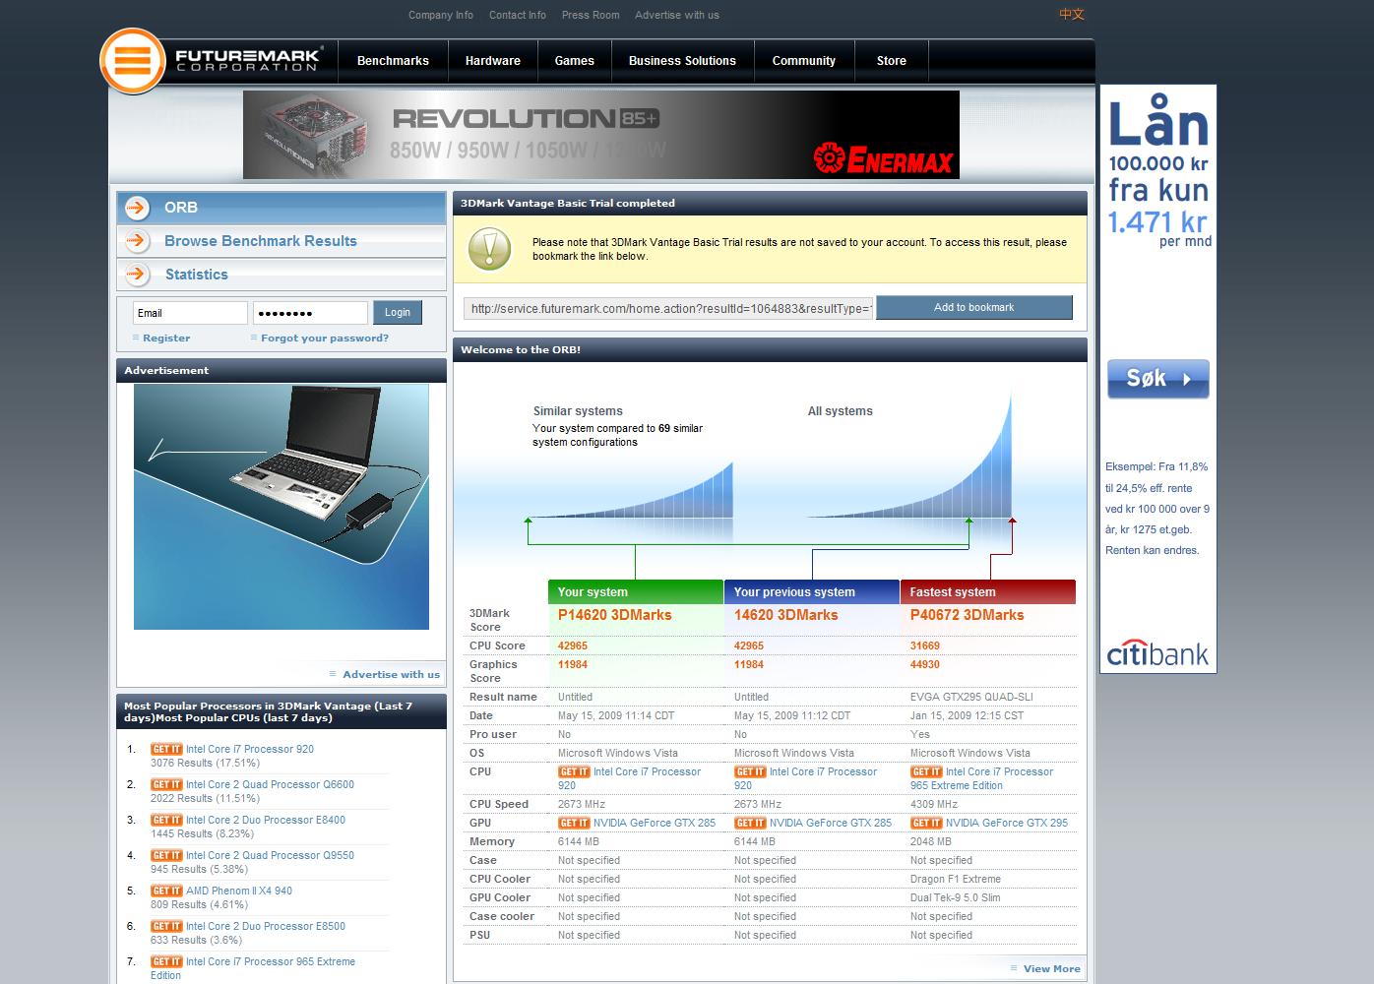Click the exclamation notice icon
Screen dimensions: 1374x984
coord(489,249)
